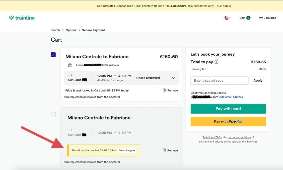Check the expired Milano Centrale to Fabriano trip
Image resolution: width=283 pixels, height=170 pixels.
pyautogui.click(x=53, y=115)
